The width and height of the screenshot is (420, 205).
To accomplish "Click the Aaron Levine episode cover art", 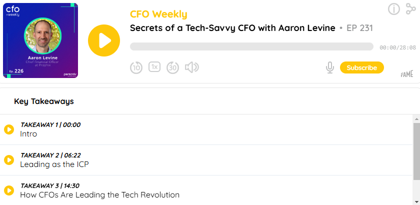I will pyautogui.click(x=40, y=40).
